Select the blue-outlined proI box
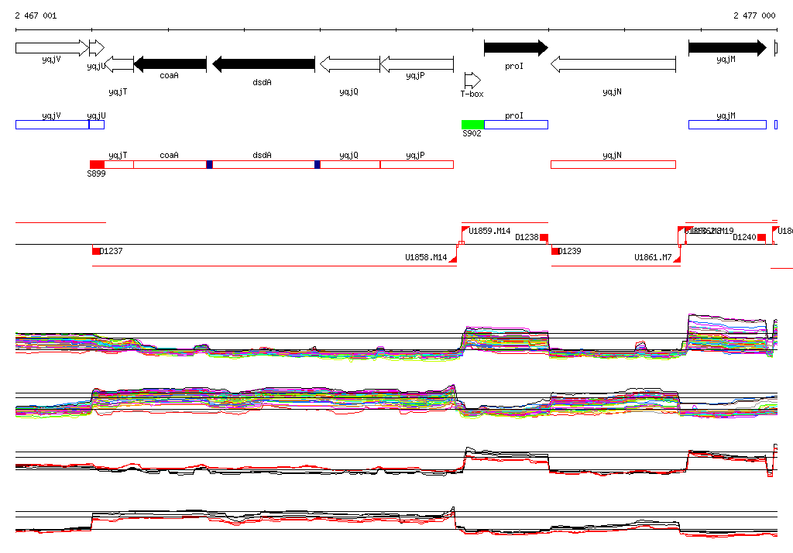 pos(516,125)
